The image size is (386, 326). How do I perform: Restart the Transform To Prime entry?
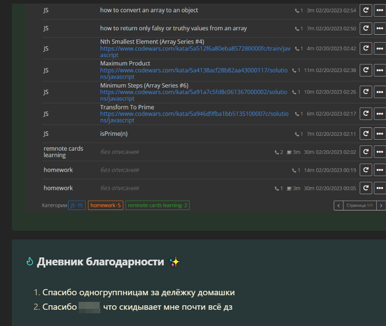coord(366,114)
